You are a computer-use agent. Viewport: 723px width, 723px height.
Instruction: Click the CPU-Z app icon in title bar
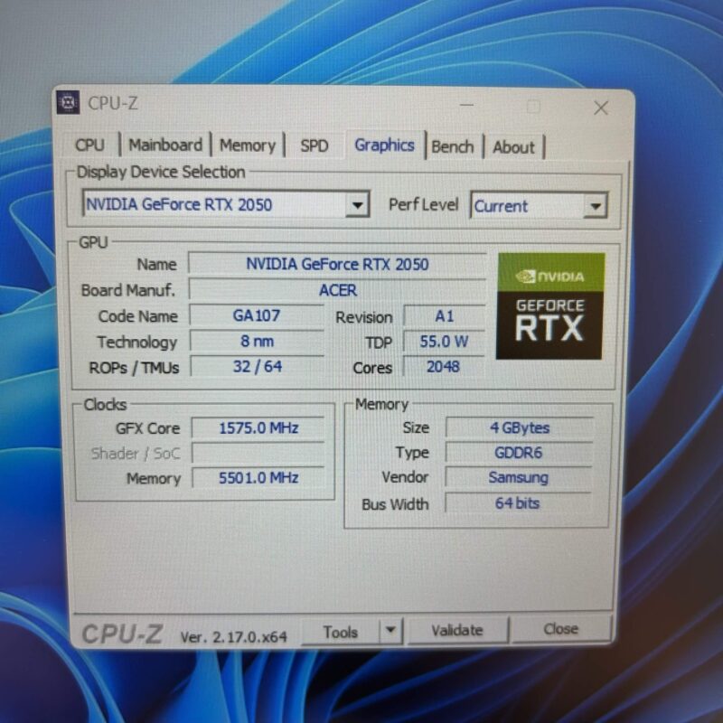click(69, 102)
